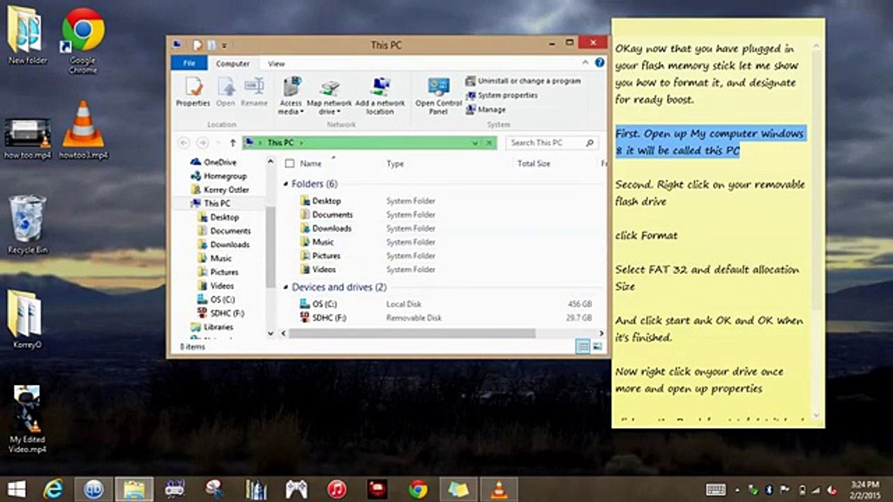The width and height of the screenshot is (893, 502).
Task: Click the VLC taskbar icon
Action: (x=499, y=489)
